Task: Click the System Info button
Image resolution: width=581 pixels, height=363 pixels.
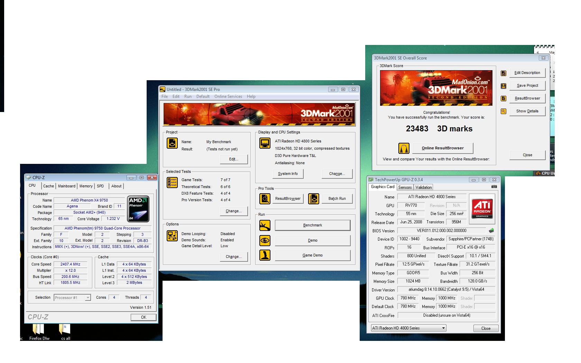Action: pos(288,174)
